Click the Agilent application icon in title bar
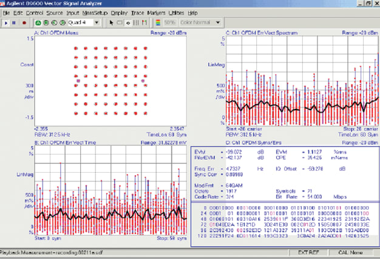 point(2,4)
